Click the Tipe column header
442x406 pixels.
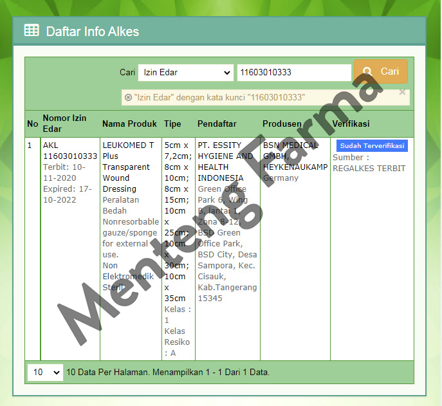(x=172, y=124)
